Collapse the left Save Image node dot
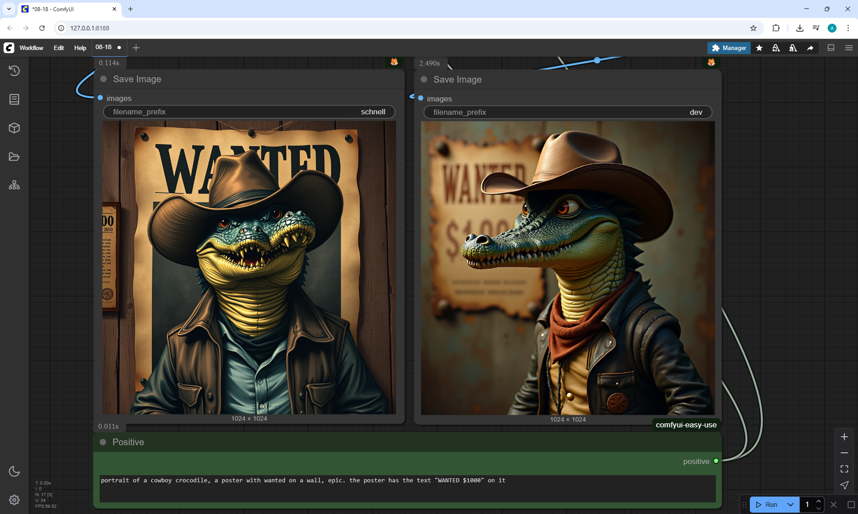 click(x=104, y=79)
